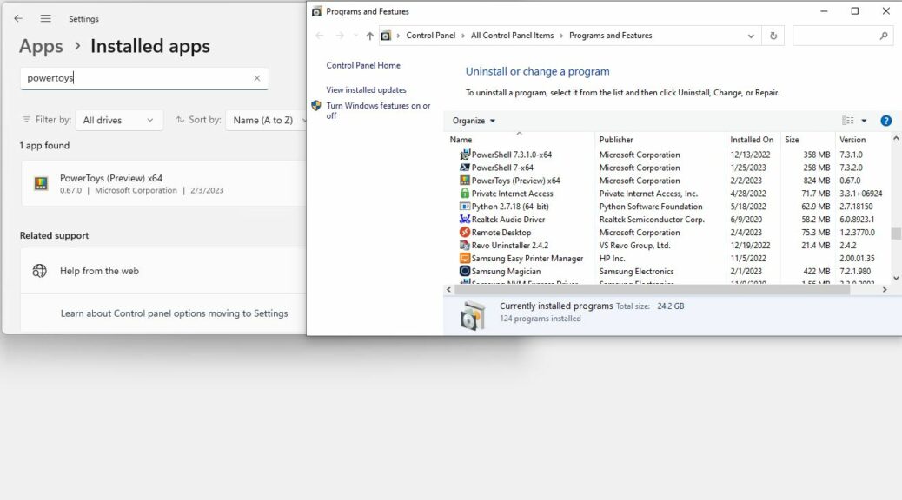The height and width of the screenshot is (500, 902).
Task: Click the change view icon in toolbar
Action: click(x=847, y=120)
